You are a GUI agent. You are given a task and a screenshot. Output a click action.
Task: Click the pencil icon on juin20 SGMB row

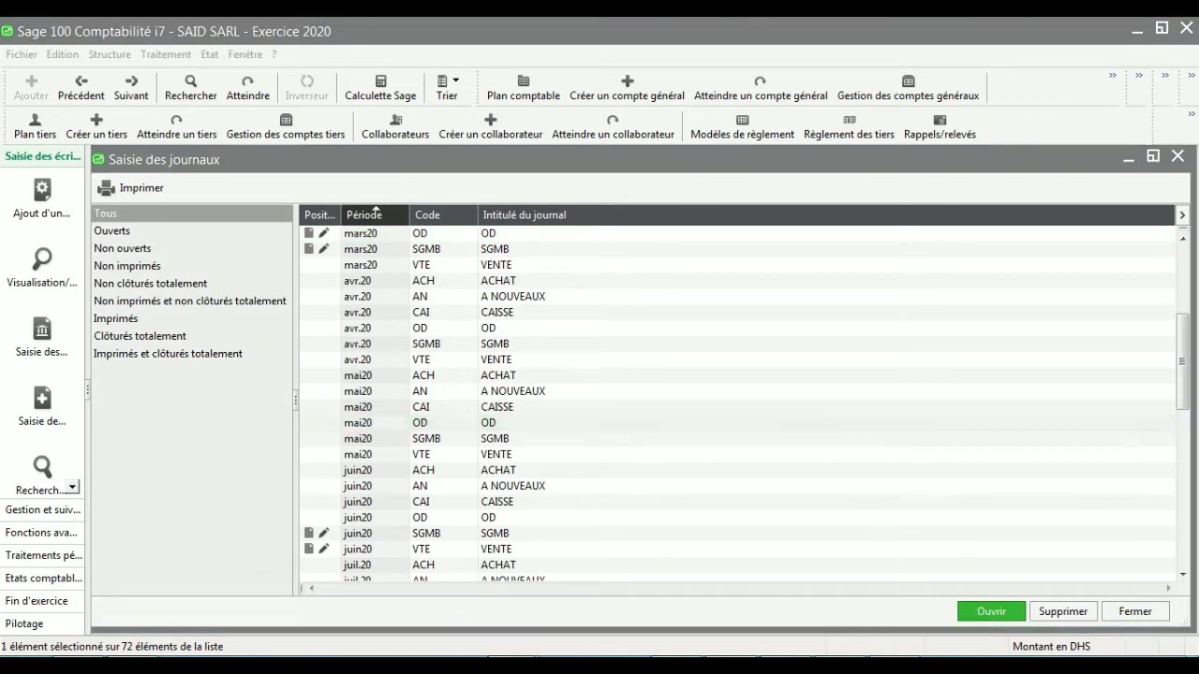click(x=324, y=534)
